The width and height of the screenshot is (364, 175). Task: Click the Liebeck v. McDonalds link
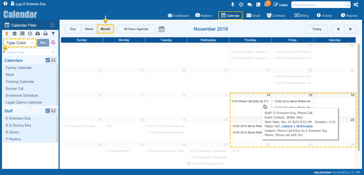[297, 126]
